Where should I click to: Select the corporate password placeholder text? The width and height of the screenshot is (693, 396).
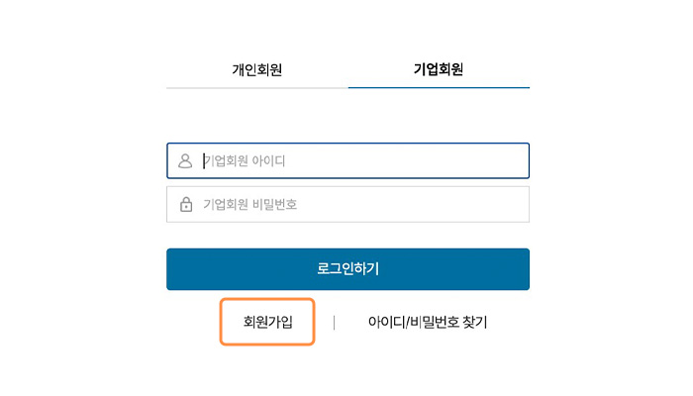(x=250, y=204)
